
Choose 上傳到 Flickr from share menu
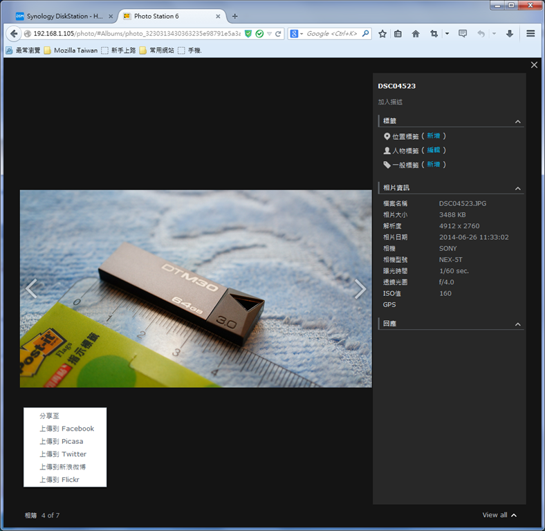(x=59, y=480)
